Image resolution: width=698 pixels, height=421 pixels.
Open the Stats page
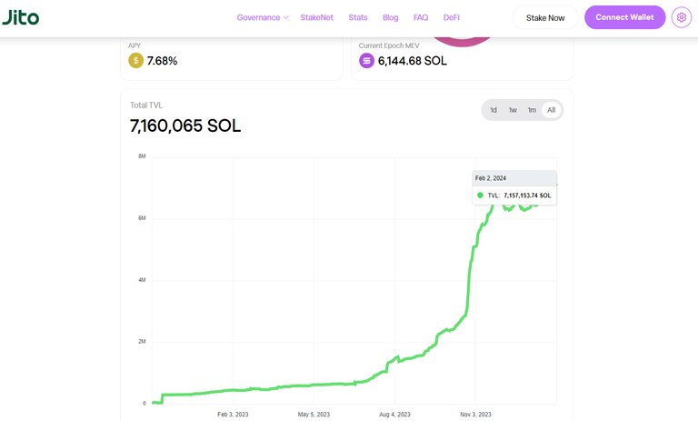358,17
